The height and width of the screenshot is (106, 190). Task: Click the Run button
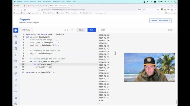(92, 30)
